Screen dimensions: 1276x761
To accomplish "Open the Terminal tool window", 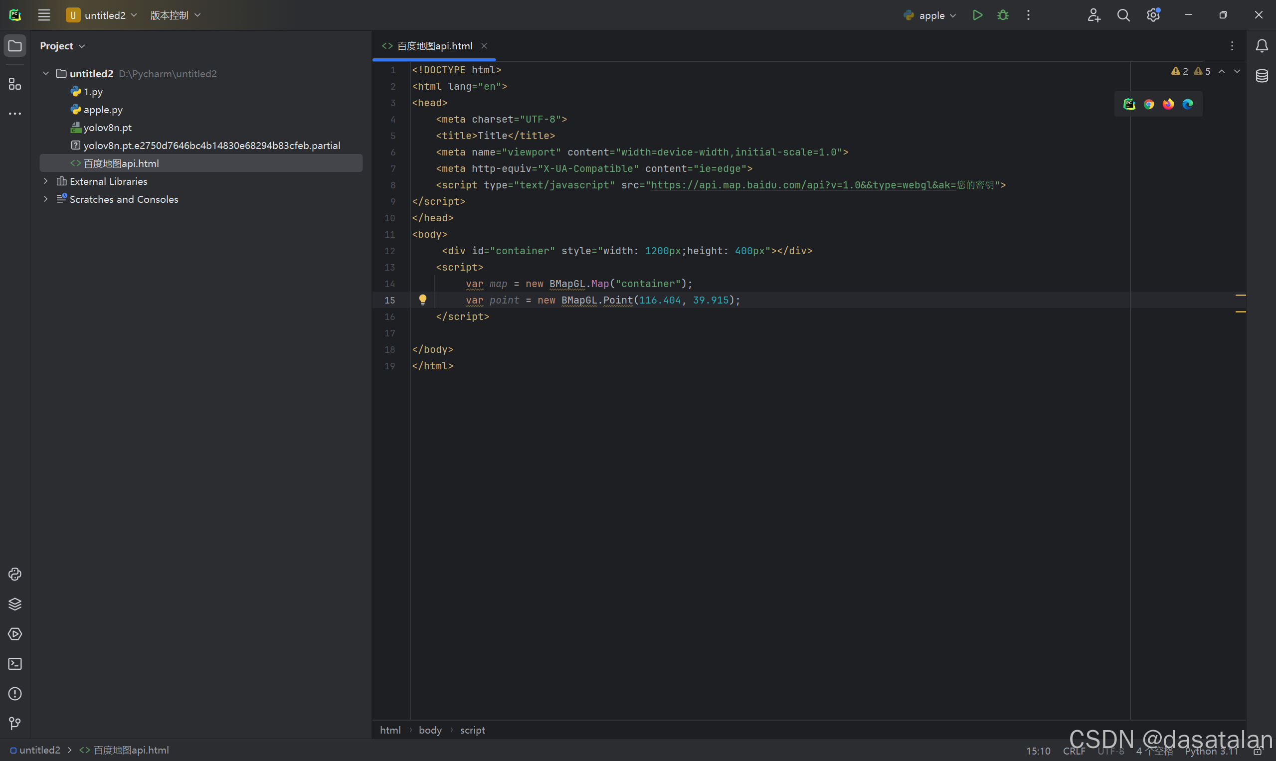I will point(15,663).
